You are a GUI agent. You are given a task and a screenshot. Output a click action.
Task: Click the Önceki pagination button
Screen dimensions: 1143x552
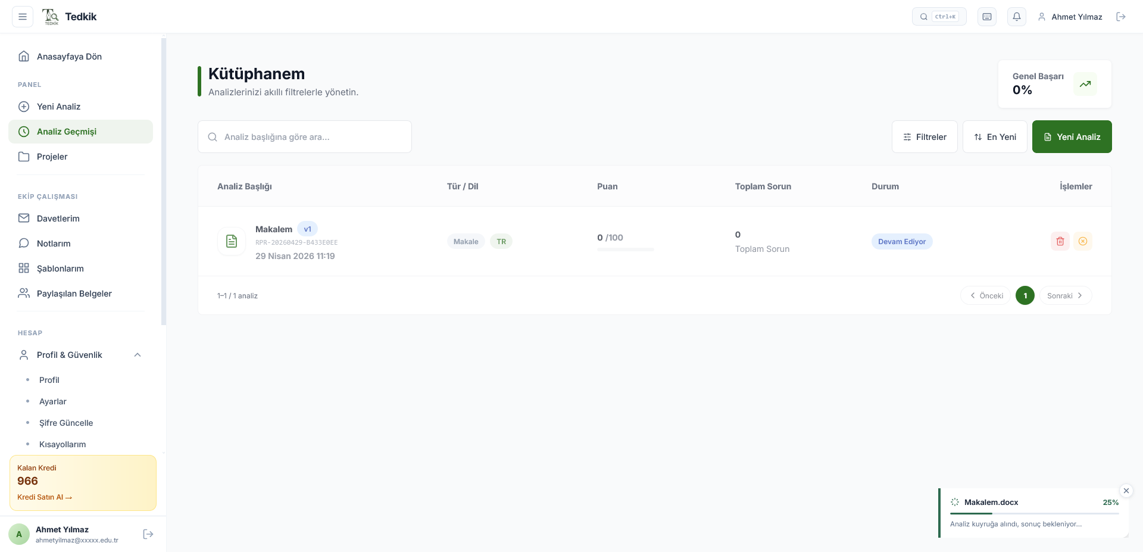986,296
